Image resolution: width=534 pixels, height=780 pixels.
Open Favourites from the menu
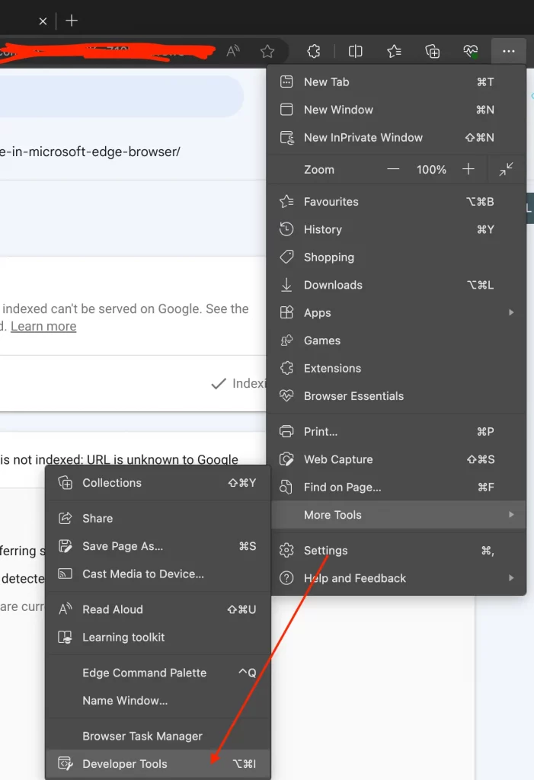(396, 202)
